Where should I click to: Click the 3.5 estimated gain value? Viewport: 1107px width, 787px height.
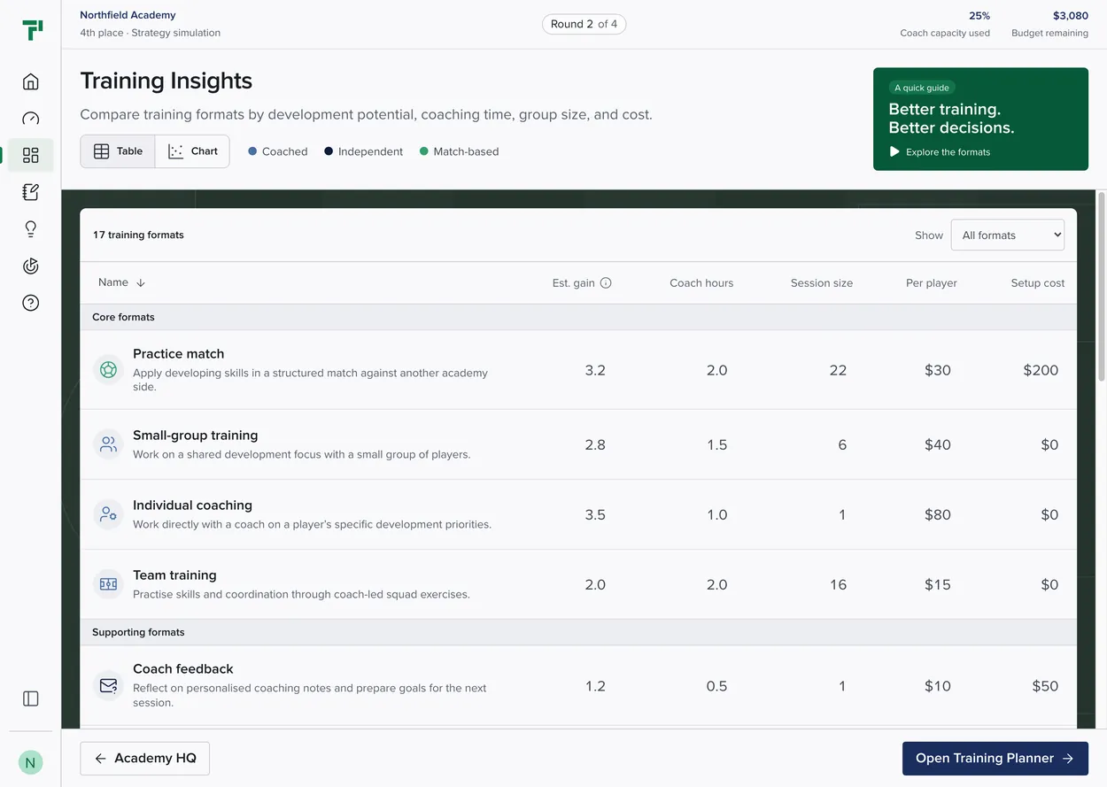pyautogui.click(x=595, y=514)
